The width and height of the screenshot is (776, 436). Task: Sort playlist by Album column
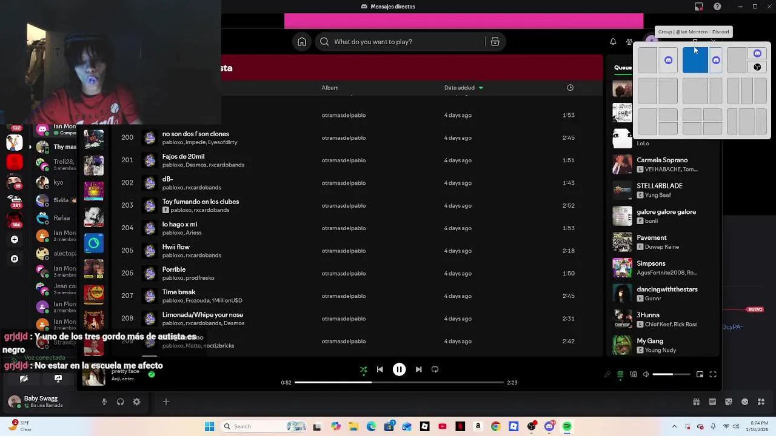(x=330, y=88)
